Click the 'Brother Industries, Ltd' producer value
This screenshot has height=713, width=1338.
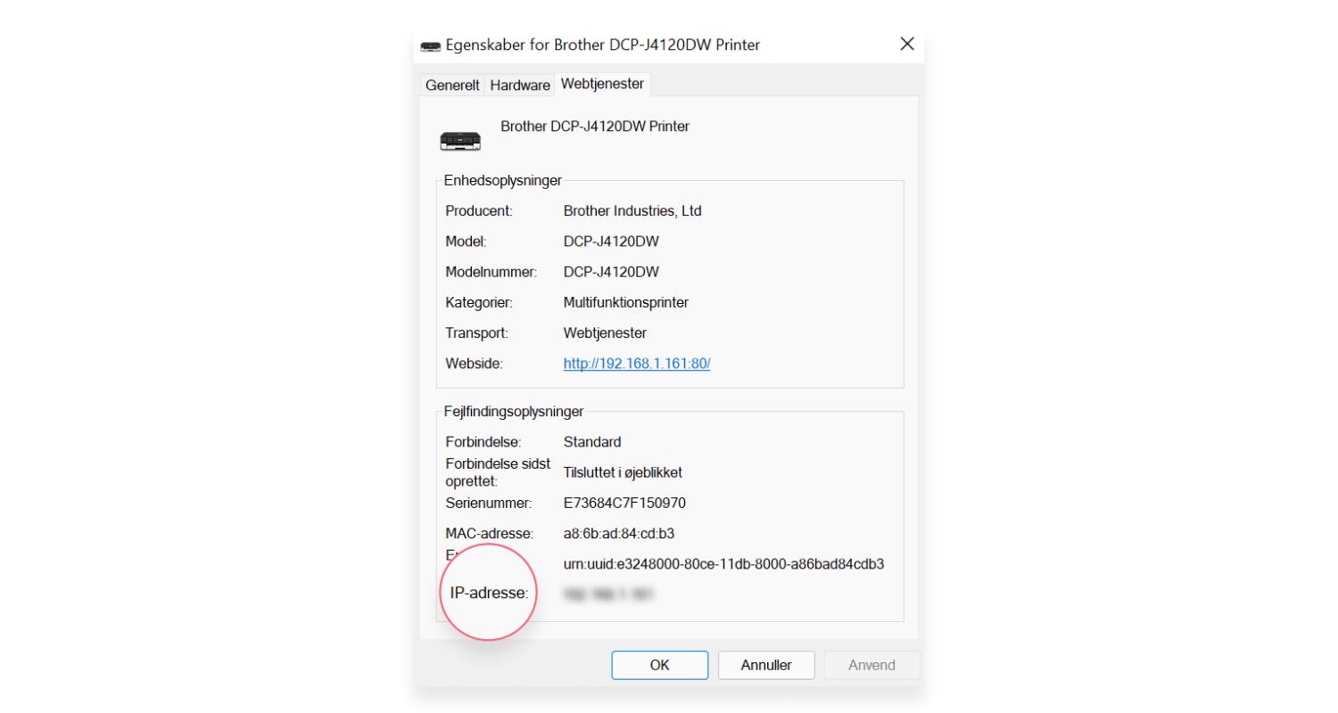tap(632, 211)
